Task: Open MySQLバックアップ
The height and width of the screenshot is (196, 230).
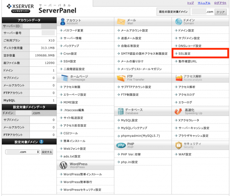Action: tap(134, 128)
